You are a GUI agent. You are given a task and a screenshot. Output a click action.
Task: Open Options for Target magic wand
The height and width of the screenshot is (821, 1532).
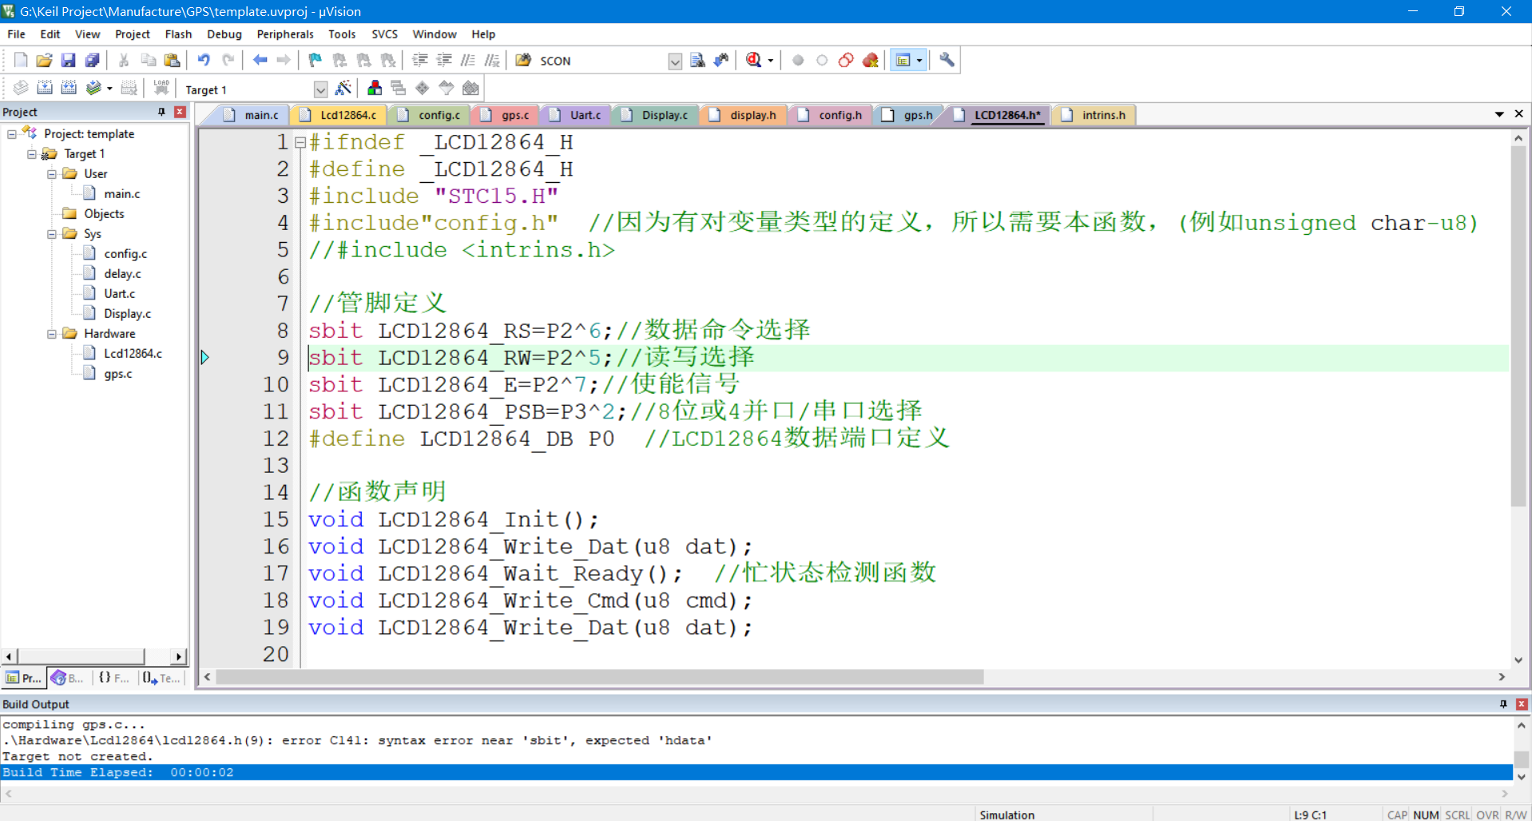click(x=343, y=88)
